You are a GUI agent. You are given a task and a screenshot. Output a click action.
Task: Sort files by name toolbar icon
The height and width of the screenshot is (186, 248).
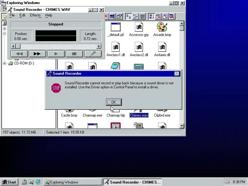pyautogui.click(x=152, y=16)
